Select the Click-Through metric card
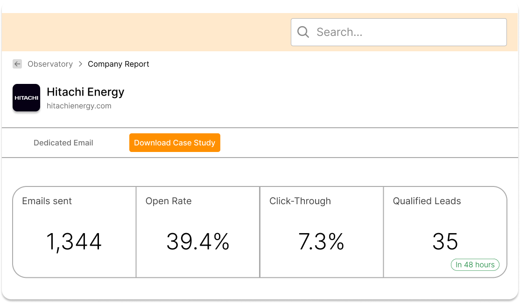Screen dimensions: 520x303 [x=322, y=219]
